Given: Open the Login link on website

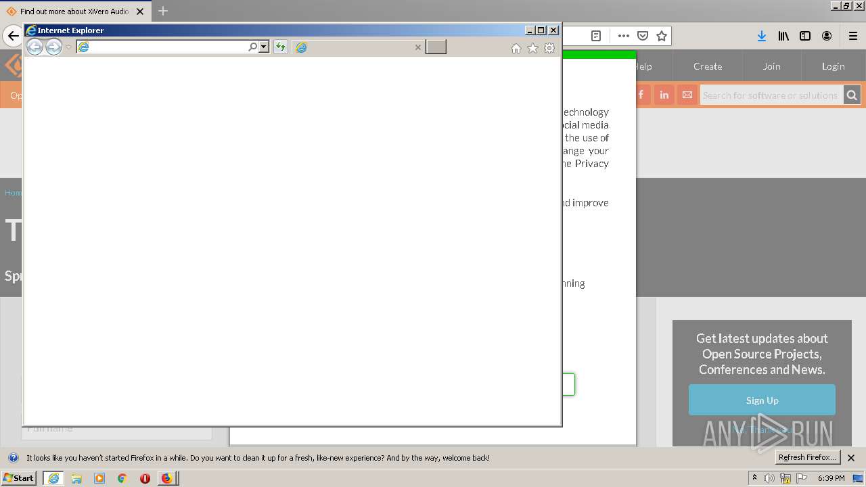Looking at the screenshot, I should [x=834, y=66].
